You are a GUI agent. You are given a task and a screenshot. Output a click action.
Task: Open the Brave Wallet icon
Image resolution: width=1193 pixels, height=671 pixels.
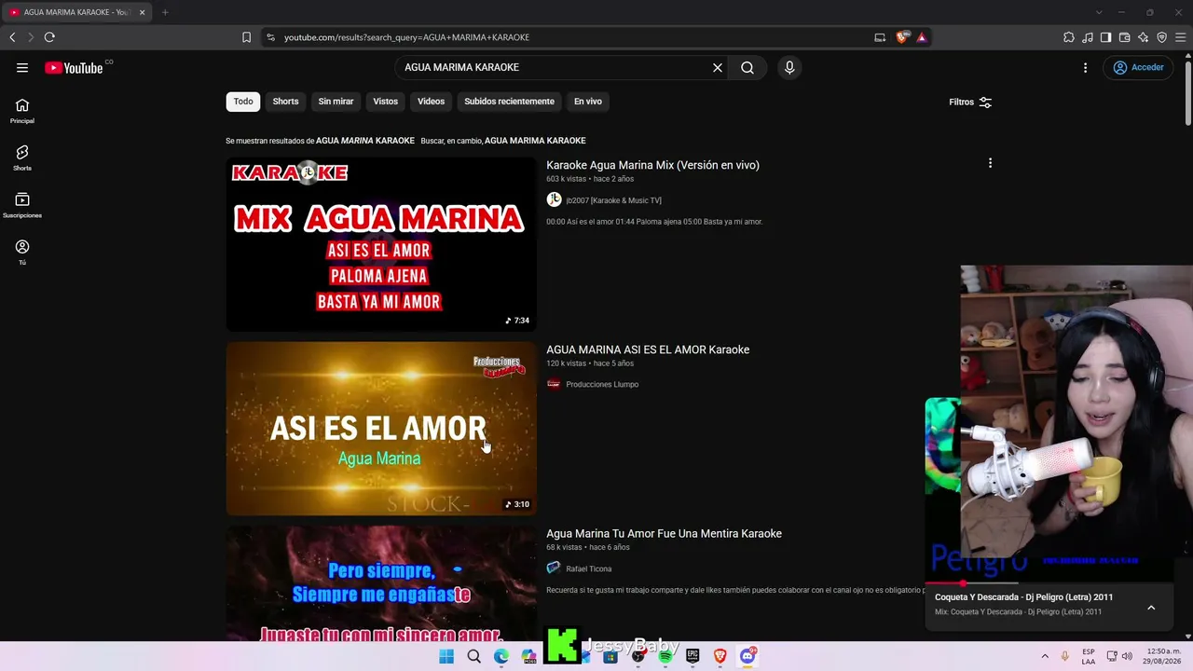pos(1124,37)
